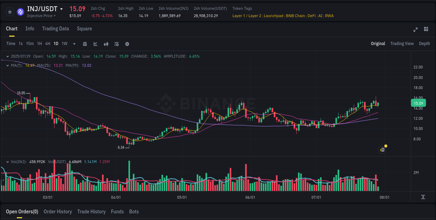Expand chart to fullscreen
The height and width of the screenshot is (220, 436).
point(415,30)
